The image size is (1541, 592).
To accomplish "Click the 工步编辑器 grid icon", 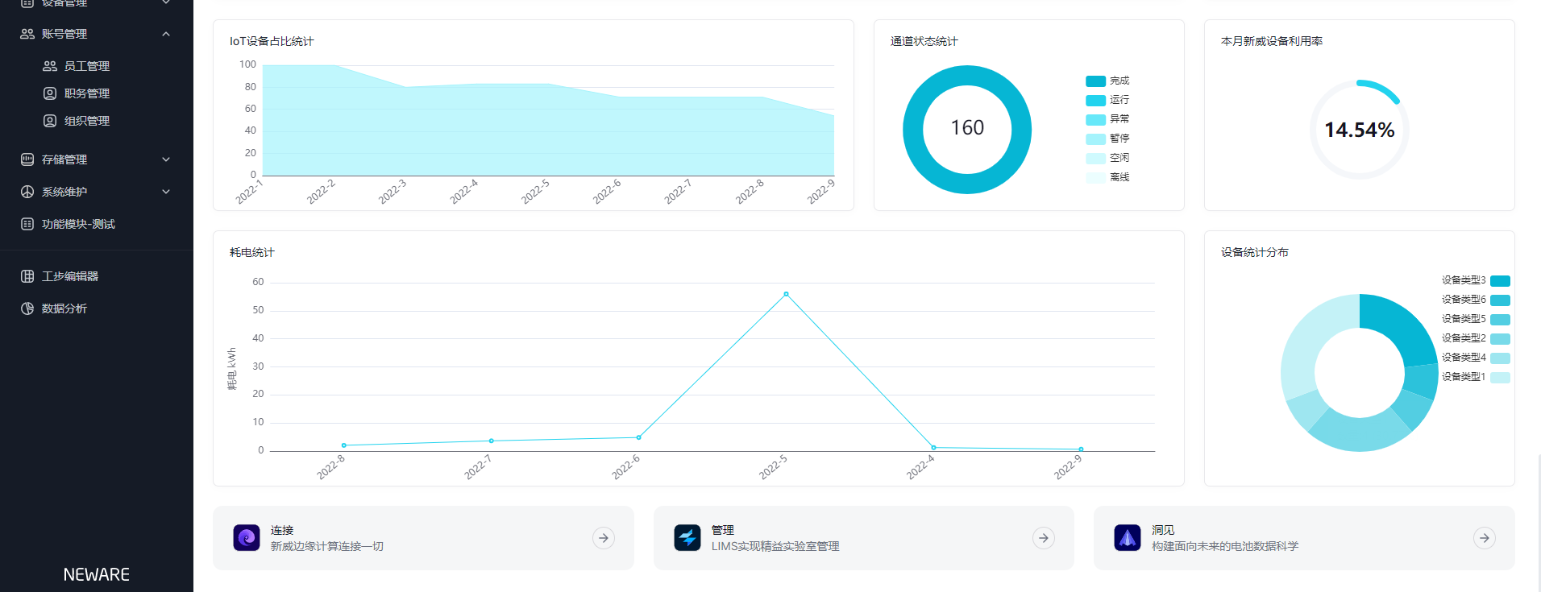I will (x=27, y=276).
